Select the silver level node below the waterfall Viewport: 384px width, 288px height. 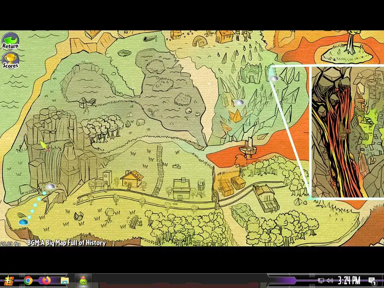pos(51,187)
